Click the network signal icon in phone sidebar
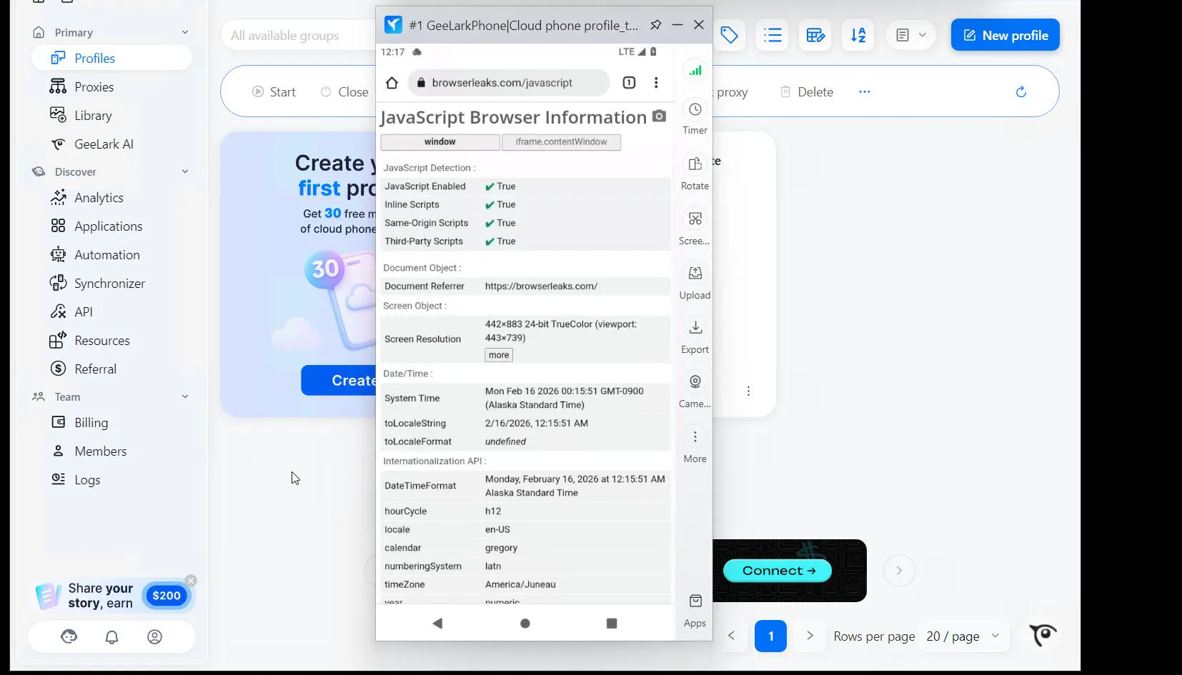The image size is (1182, 675). pyautogui.click(x=695, y=70)
